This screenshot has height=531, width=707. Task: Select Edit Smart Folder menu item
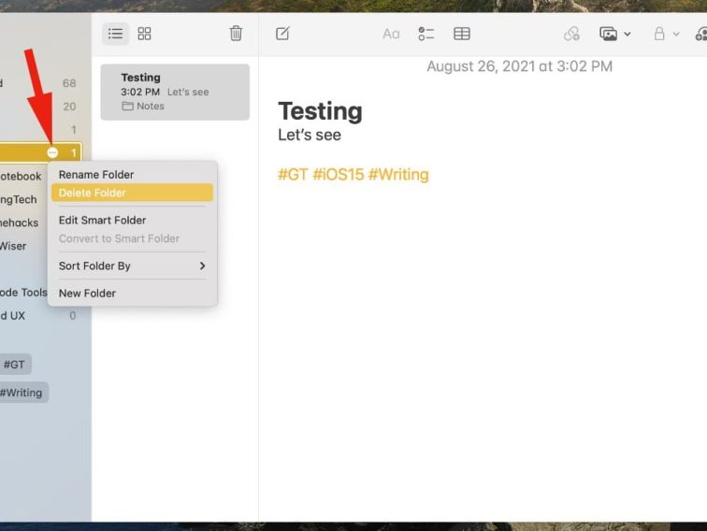(102, 221)
